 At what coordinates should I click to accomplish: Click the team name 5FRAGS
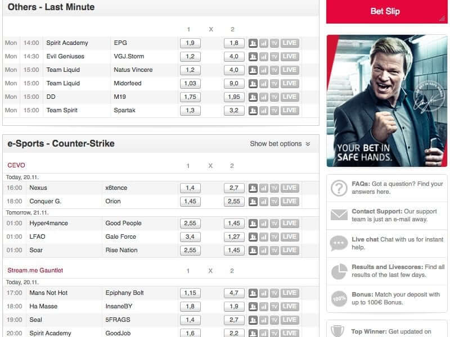click(118, 320)
